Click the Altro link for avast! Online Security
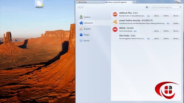This screenshot has height=103, width=184. [x=168, y=23]
